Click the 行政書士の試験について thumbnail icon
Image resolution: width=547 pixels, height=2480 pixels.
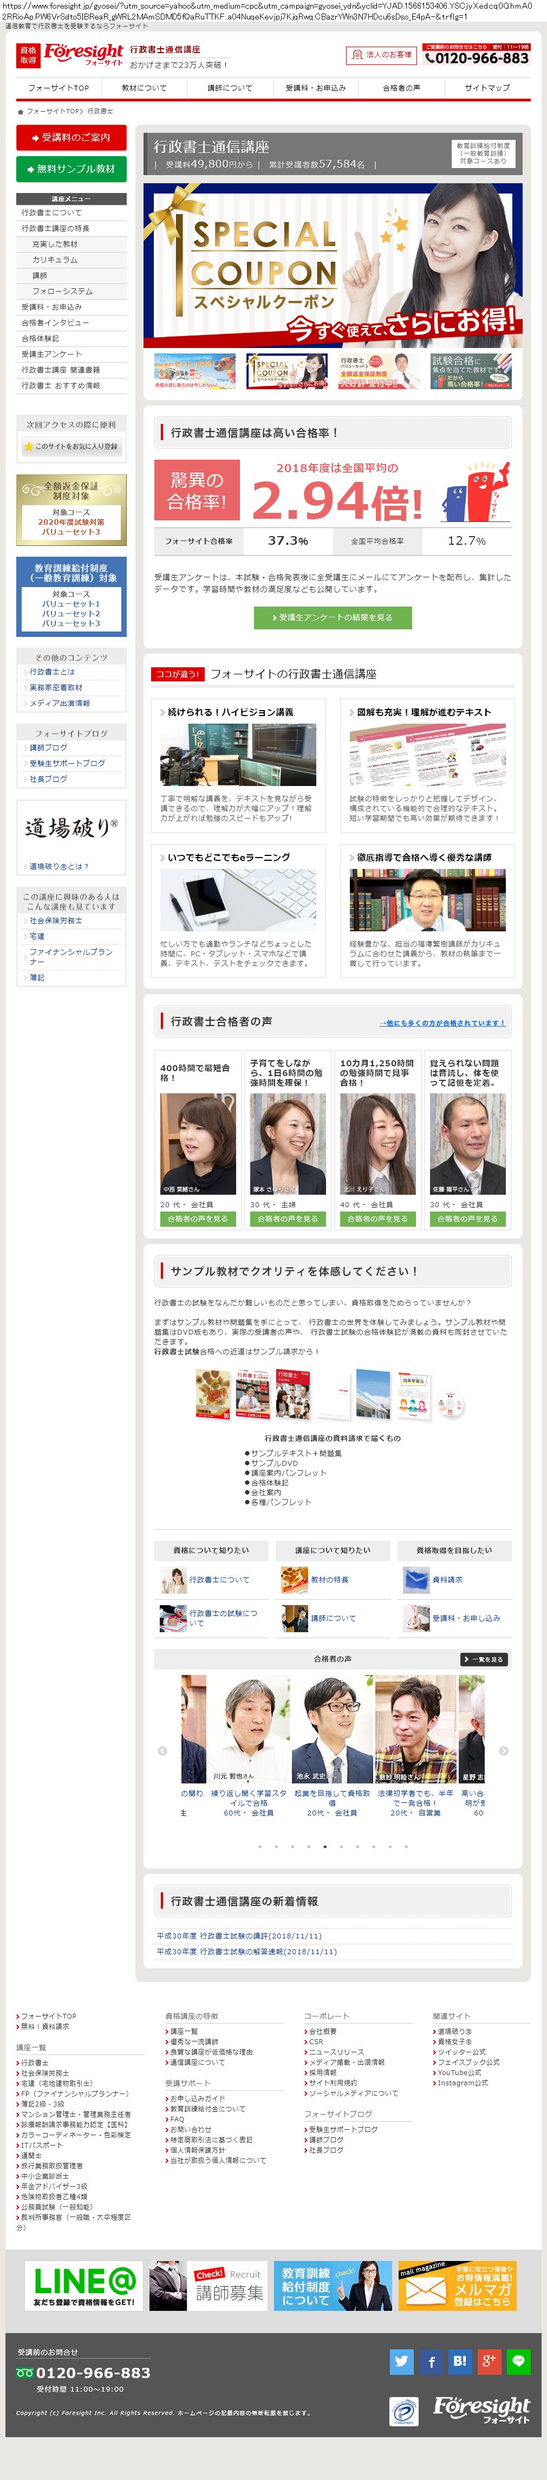173,1618
